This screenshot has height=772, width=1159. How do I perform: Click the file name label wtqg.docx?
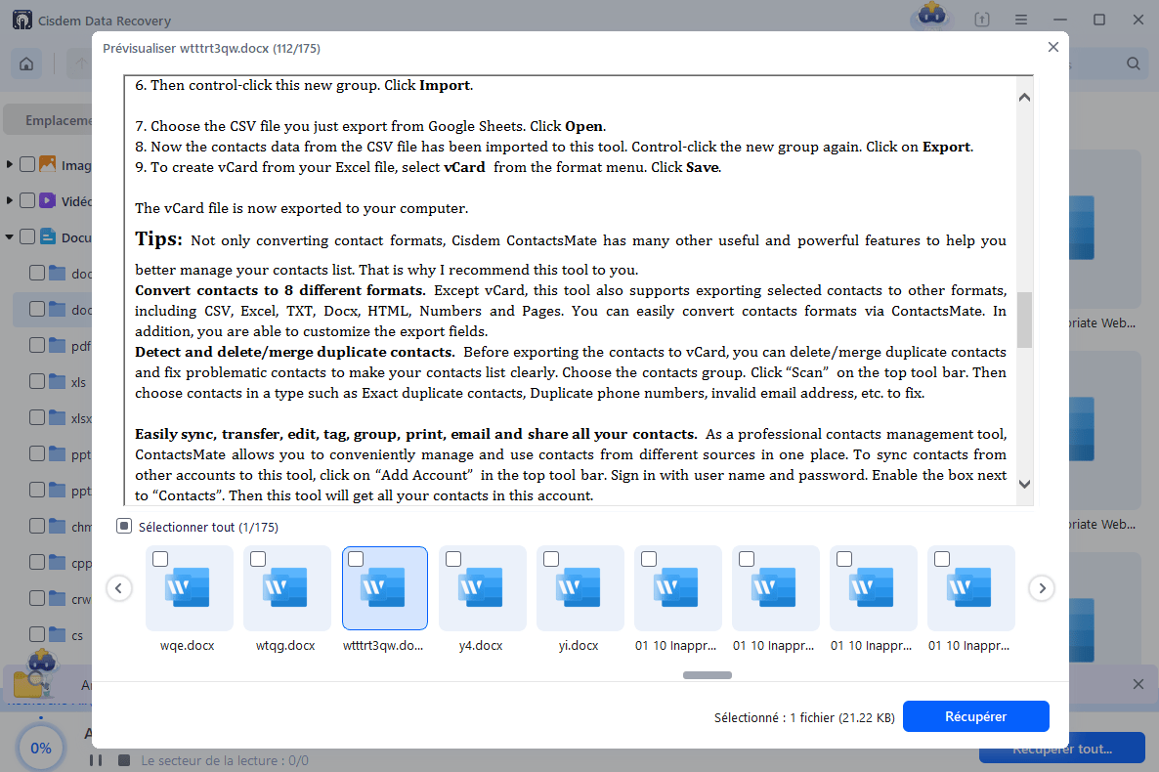coord(285,646)
